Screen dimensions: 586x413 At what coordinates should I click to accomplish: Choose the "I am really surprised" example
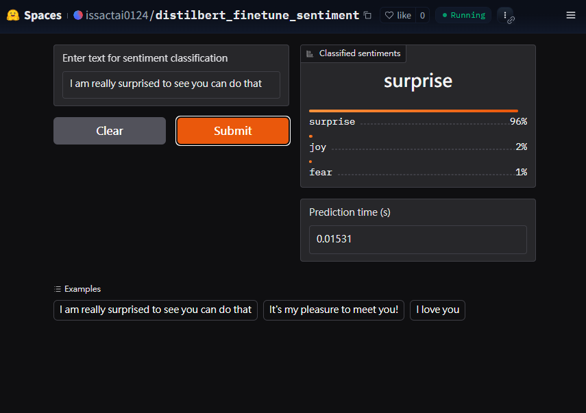(x=156, y=310)
